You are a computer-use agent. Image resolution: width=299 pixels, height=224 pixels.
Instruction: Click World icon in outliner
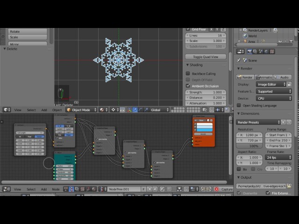[245, 36]
